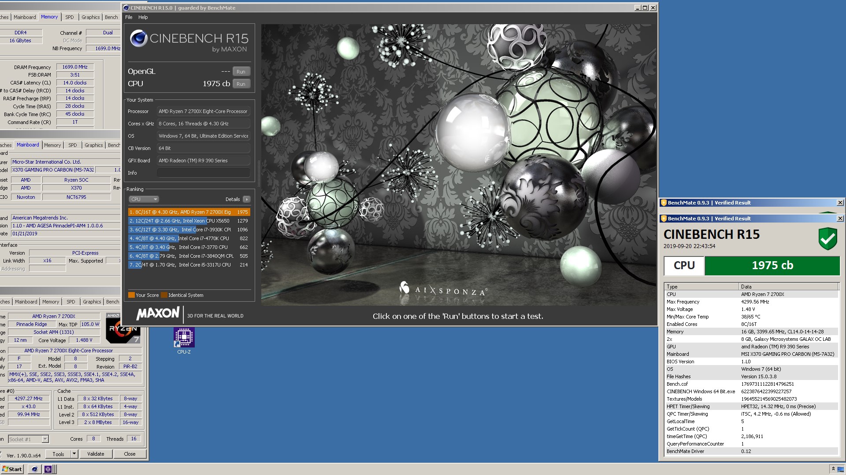Image resolution: width=846 pixels, height=475 pixels.
Task: Click the HPET Timer/Skewing row value
Action: coord(778,406)
